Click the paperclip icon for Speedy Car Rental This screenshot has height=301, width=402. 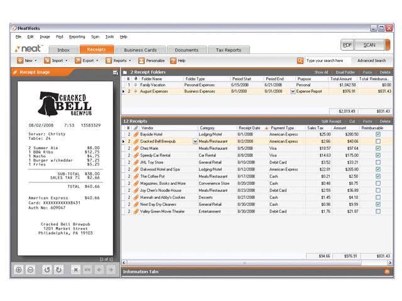click(136, 156)
